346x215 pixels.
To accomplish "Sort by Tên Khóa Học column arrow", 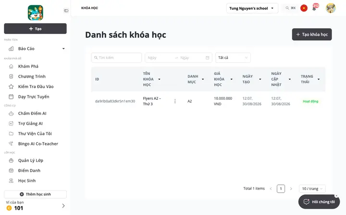I will pyautogui.click(x=160, y=79).
